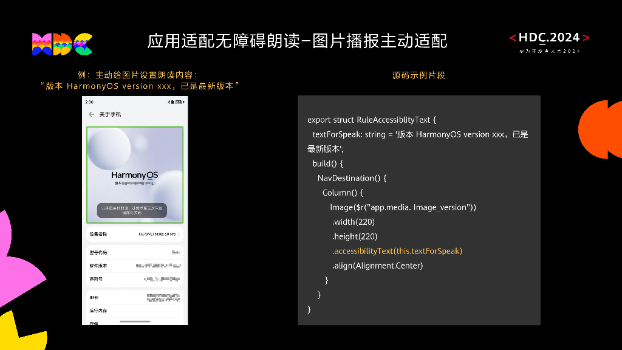This screenshot has width=622, height=350.
Task: Click the .height(220) code line
Action: coord(355,236)
